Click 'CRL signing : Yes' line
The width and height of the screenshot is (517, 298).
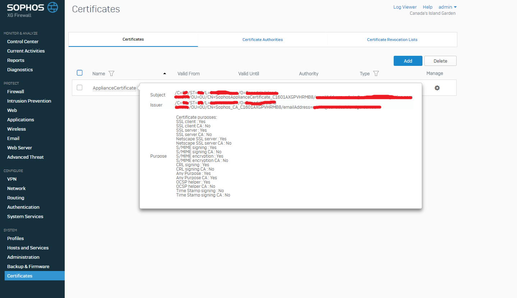click(193, 165)
